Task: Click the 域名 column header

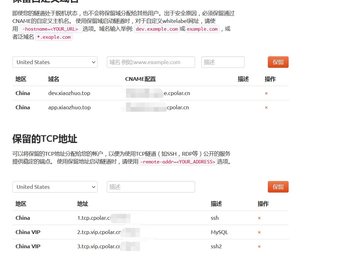Action: 54,79
